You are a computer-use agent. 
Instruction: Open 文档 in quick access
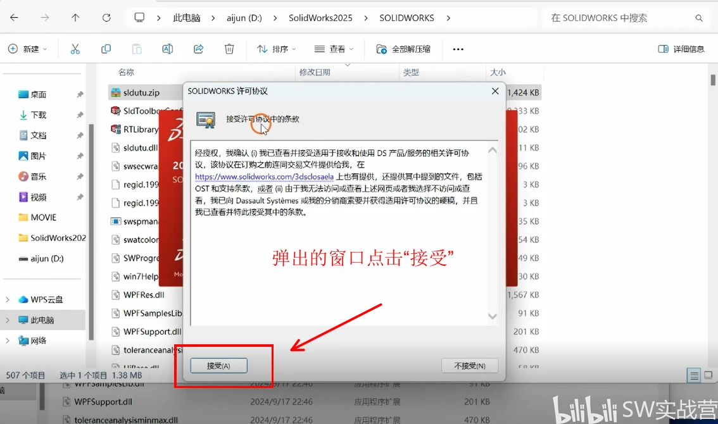[39, 135]
